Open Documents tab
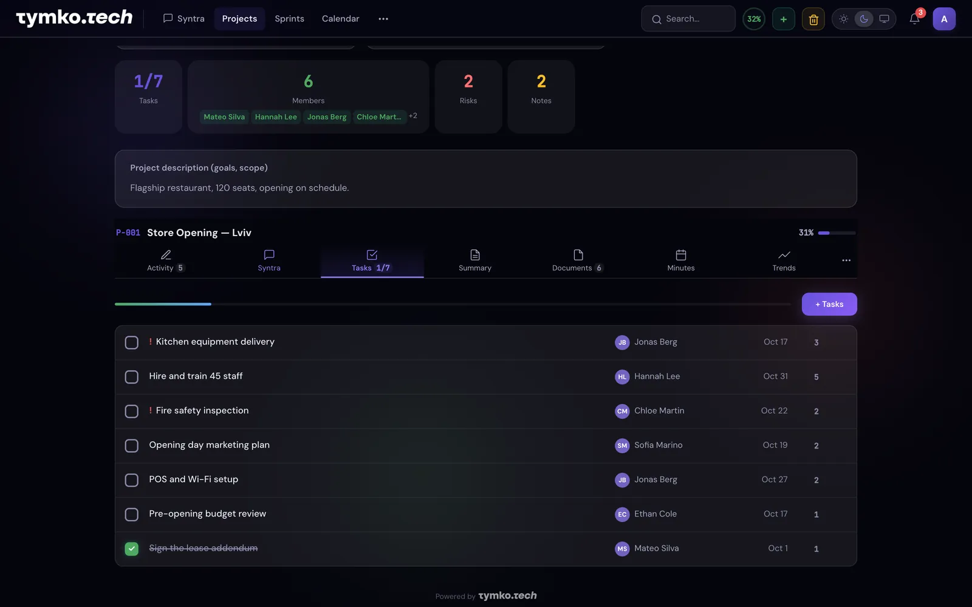This screenshot has height=607, width=972. [x=578, y=261]
